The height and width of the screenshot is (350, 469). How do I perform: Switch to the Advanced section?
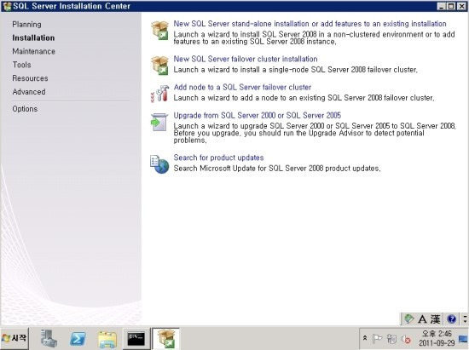pos(29,92)
